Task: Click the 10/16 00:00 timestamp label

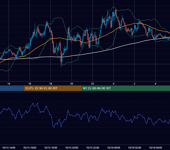Action: [x=113, y=147]
